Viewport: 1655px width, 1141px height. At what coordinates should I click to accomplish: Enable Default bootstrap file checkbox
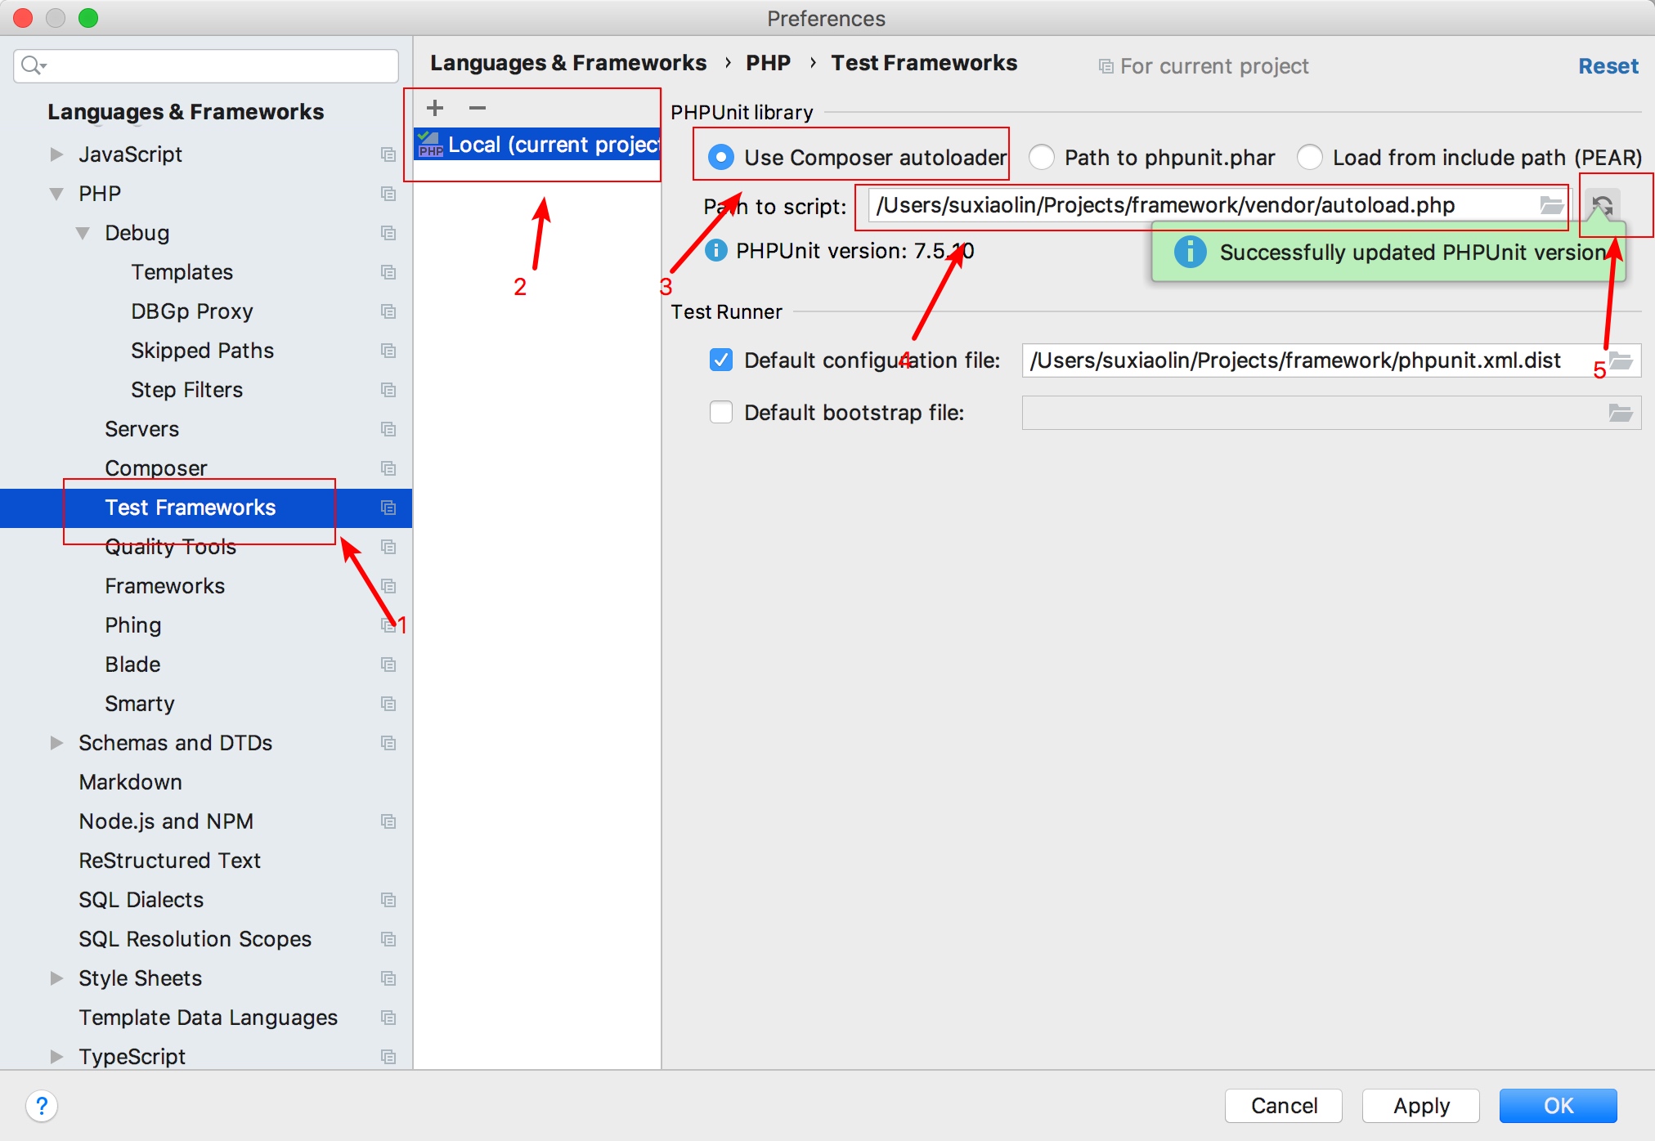tap(720, 412)
